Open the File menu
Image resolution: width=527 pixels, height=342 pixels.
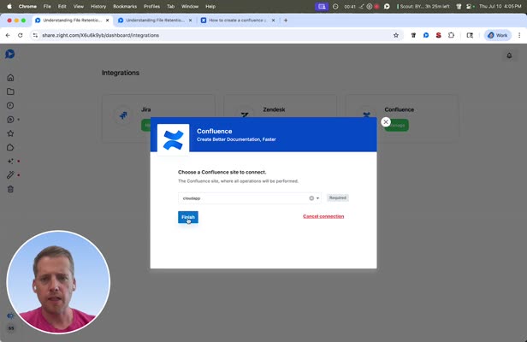[47, 6]
